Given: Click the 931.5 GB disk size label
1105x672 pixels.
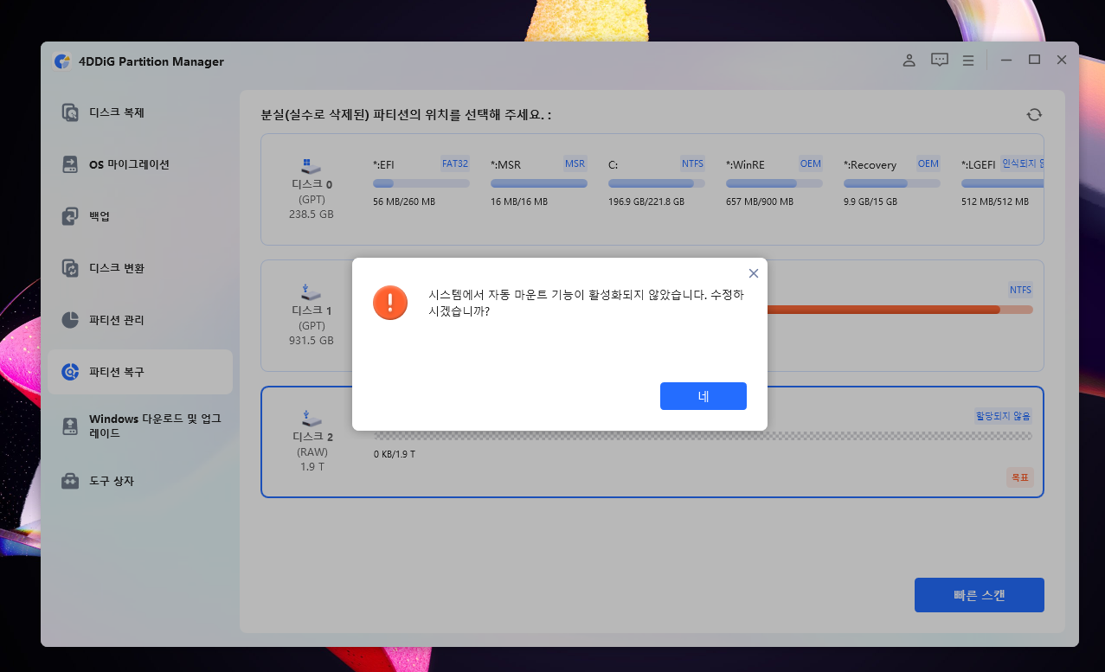Looking at the screenshot, I should (x=312, y=341).
